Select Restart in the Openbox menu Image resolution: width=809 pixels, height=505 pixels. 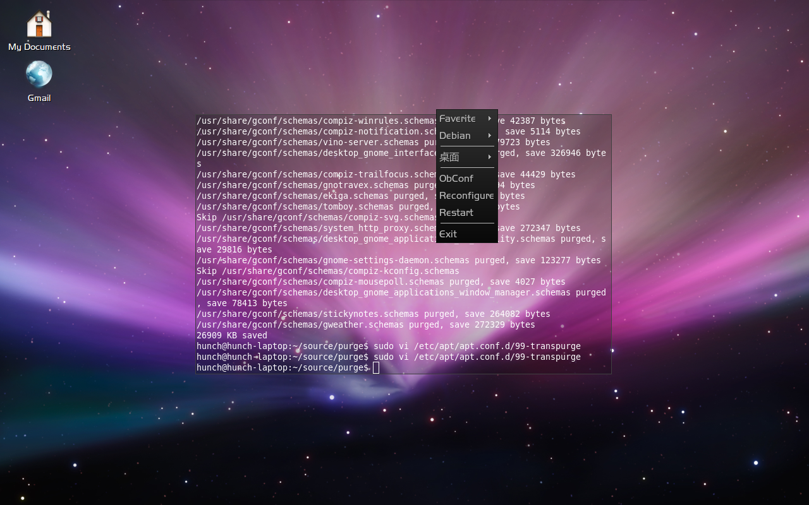pyautogui.click(x=466, y=213)
